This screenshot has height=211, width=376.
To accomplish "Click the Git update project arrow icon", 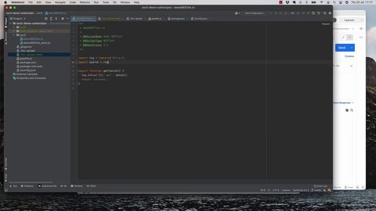I will point(298,13).
